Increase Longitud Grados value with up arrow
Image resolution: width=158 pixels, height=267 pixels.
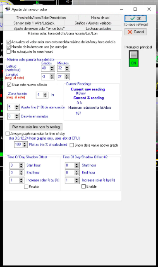coord(52,76)
